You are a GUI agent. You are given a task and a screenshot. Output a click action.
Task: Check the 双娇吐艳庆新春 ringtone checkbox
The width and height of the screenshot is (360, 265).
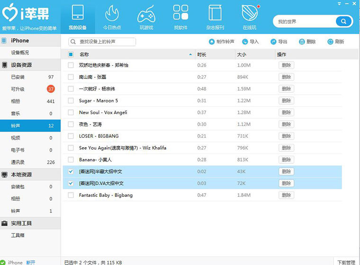point(71,65)
